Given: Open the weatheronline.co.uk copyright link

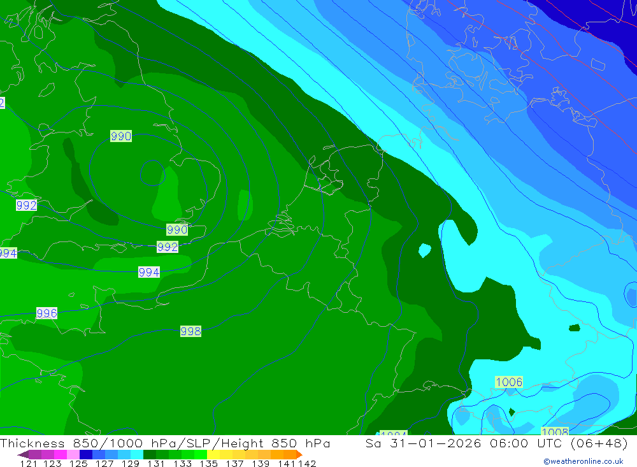Looking at the screenshot, I should 583,461.
